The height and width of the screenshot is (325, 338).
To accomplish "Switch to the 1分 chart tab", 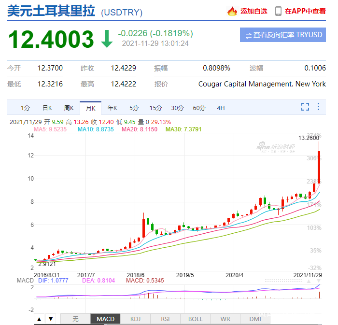I will 25,108.
